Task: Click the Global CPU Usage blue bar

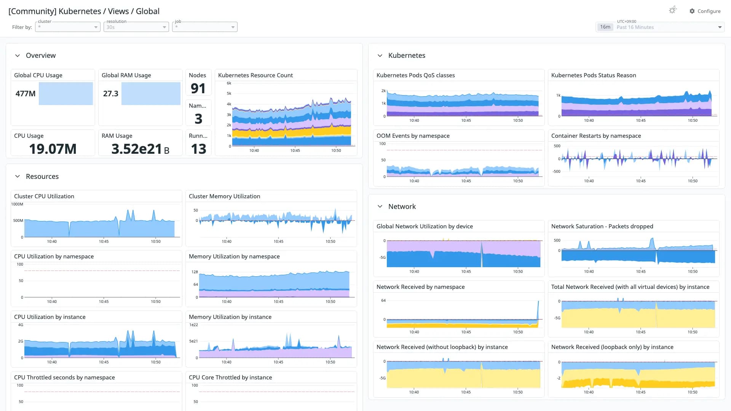Action: (x=66, y=94)
